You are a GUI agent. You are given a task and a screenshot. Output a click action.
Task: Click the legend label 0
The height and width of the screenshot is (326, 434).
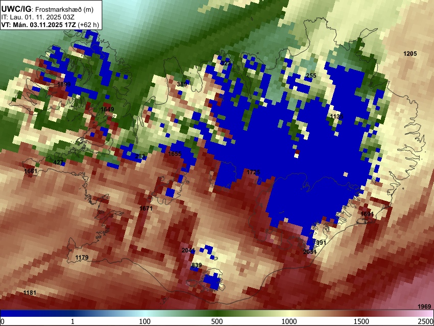tap(3, 321)
